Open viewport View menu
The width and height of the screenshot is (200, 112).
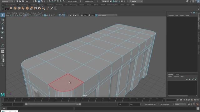pyautogui.click(x=8, y=13)
